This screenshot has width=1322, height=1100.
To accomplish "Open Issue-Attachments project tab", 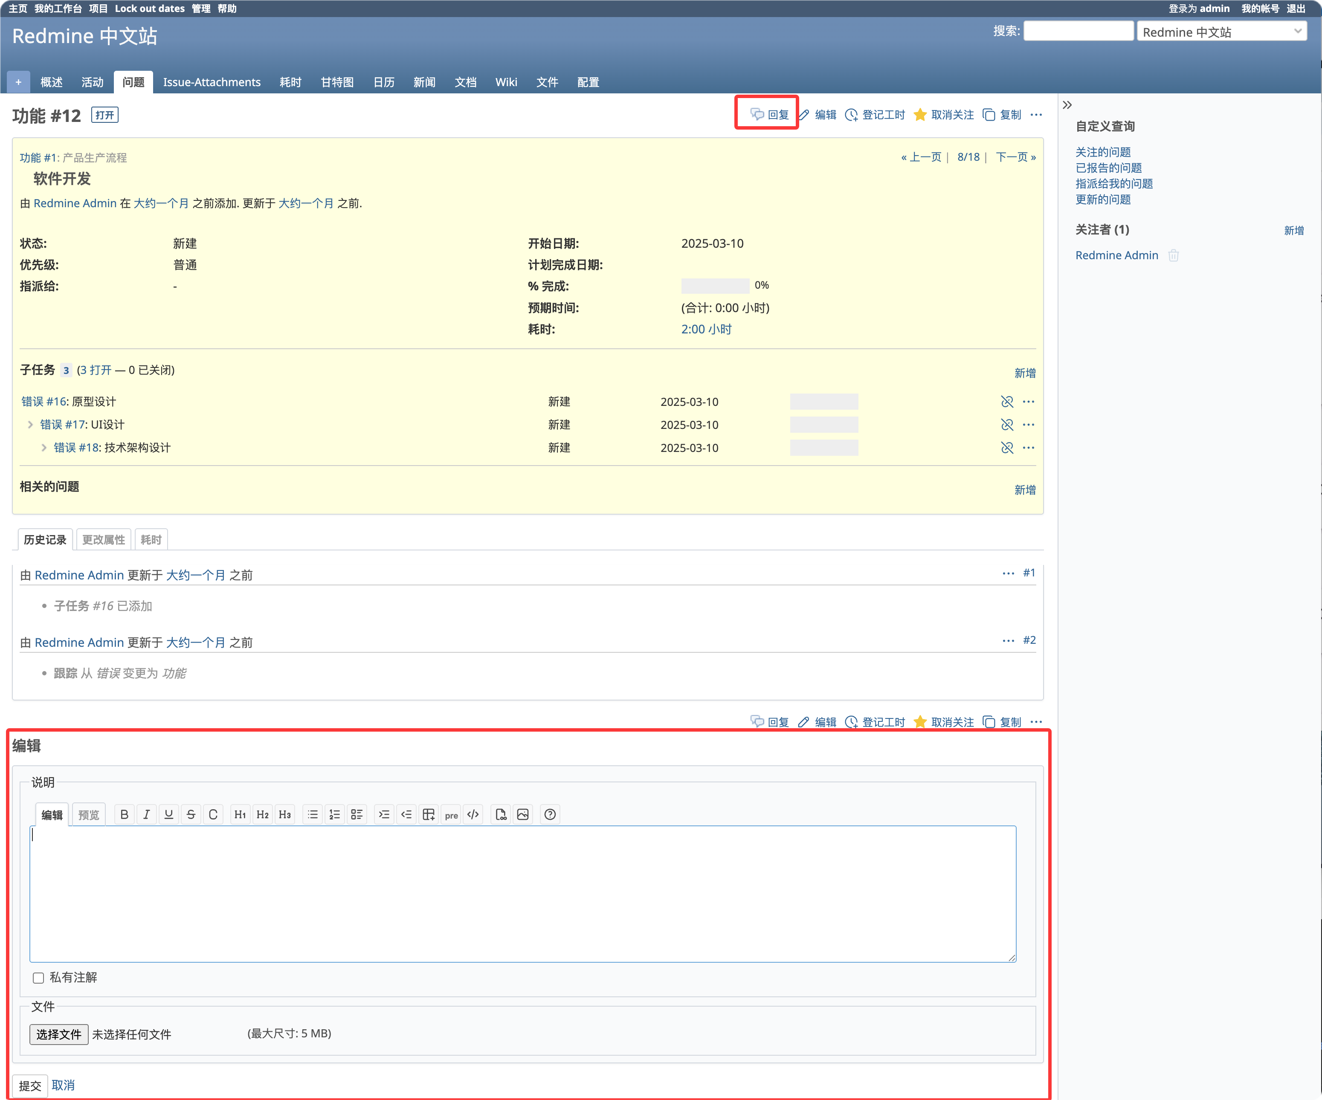I will point(212,82).
